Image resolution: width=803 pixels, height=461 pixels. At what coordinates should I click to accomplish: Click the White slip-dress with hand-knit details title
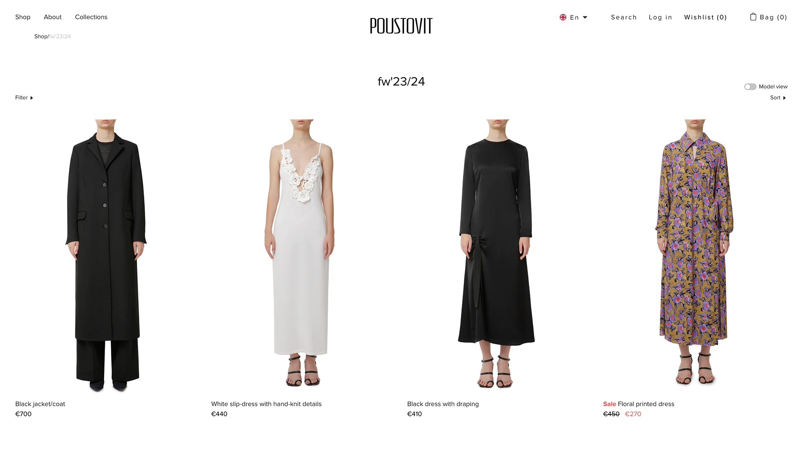266,404
